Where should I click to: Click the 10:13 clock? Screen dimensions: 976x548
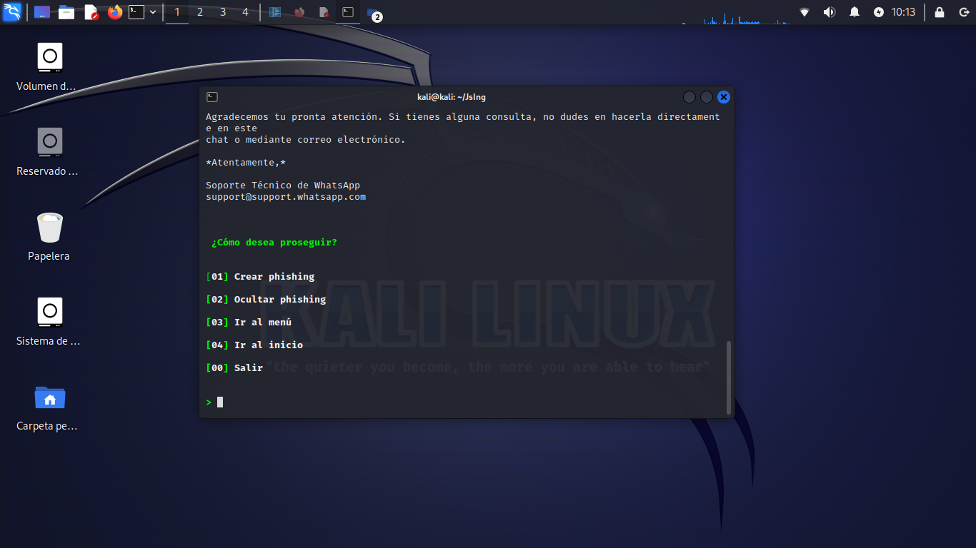click(903, 12)
